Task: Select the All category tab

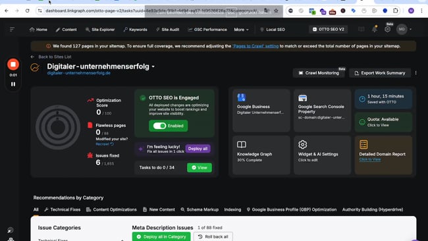Action: click(36, 209)
